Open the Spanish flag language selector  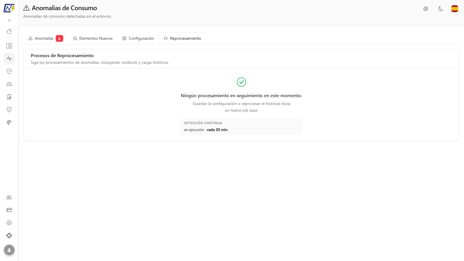455,9
